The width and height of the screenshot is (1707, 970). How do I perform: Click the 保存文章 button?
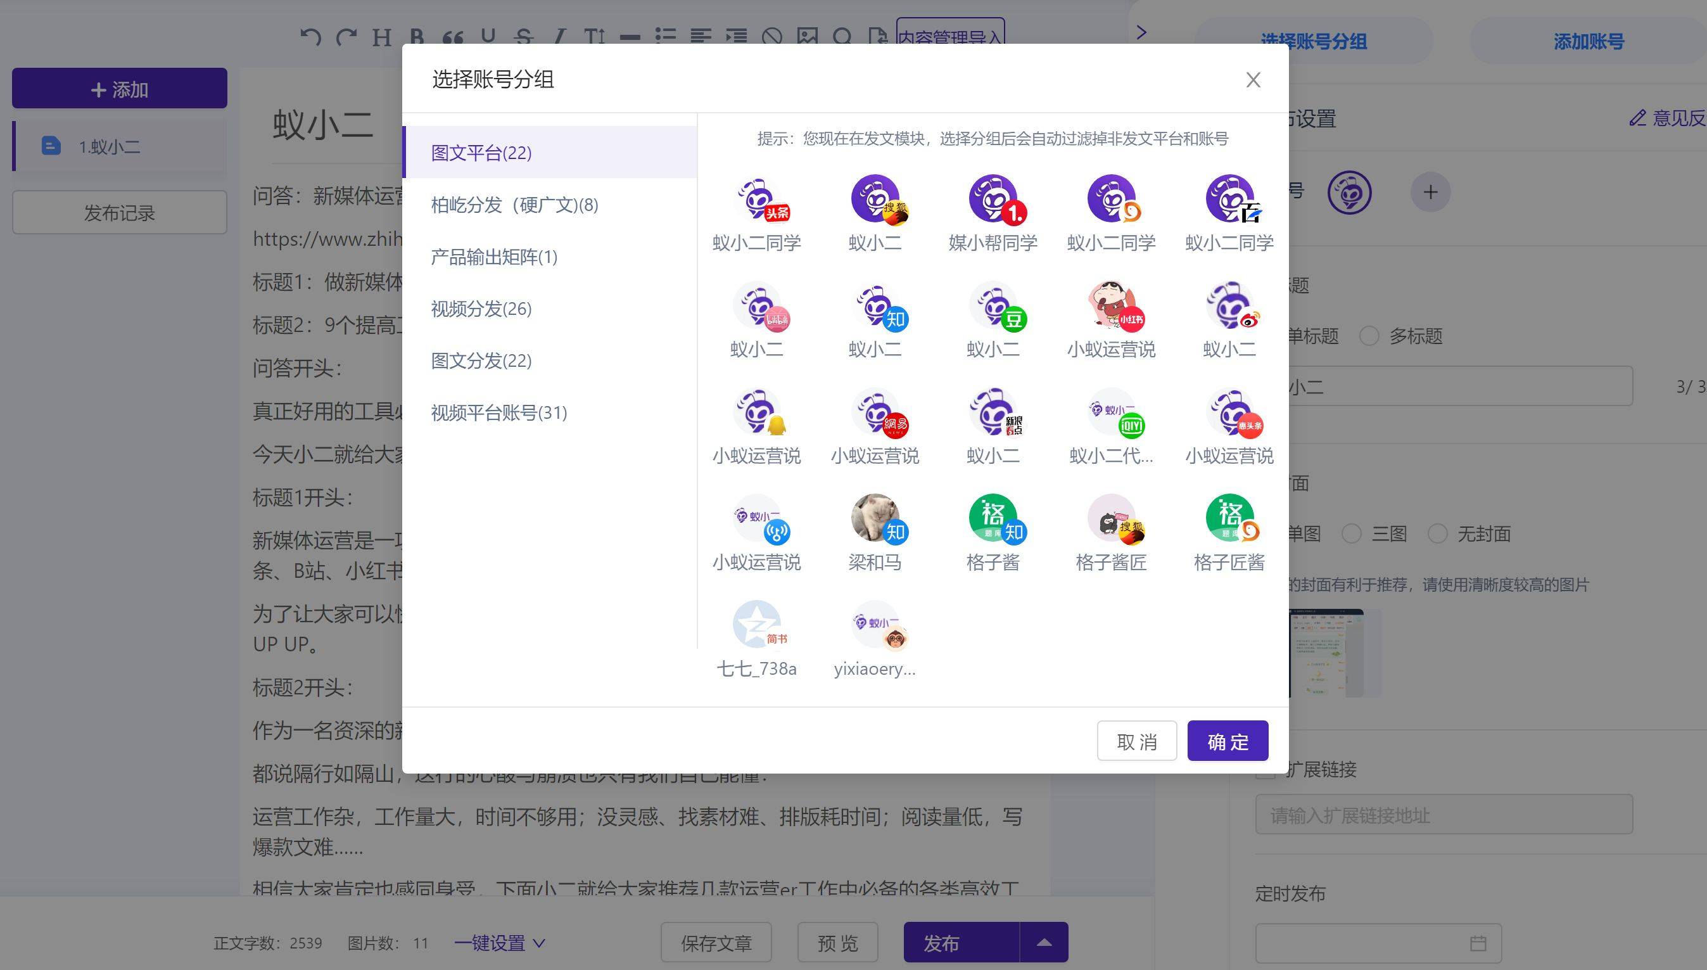716,943
